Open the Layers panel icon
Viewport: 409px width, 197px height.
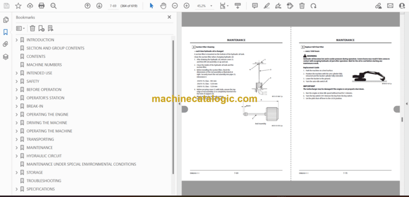5,57
